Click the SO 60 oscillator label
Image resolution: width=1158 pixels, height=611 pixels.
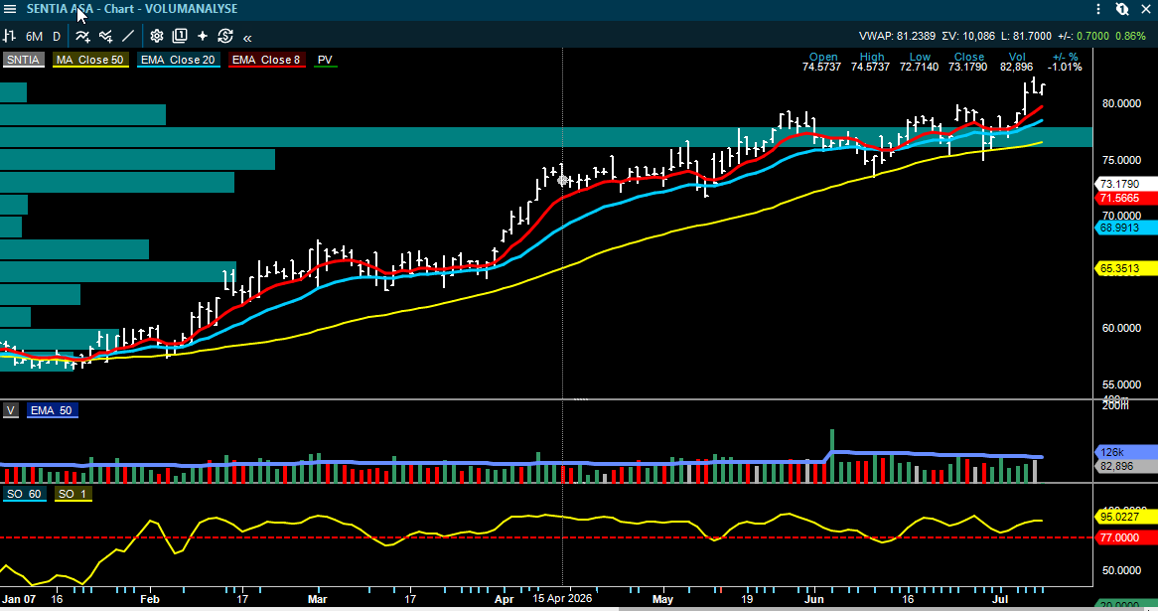click(25, 494)
